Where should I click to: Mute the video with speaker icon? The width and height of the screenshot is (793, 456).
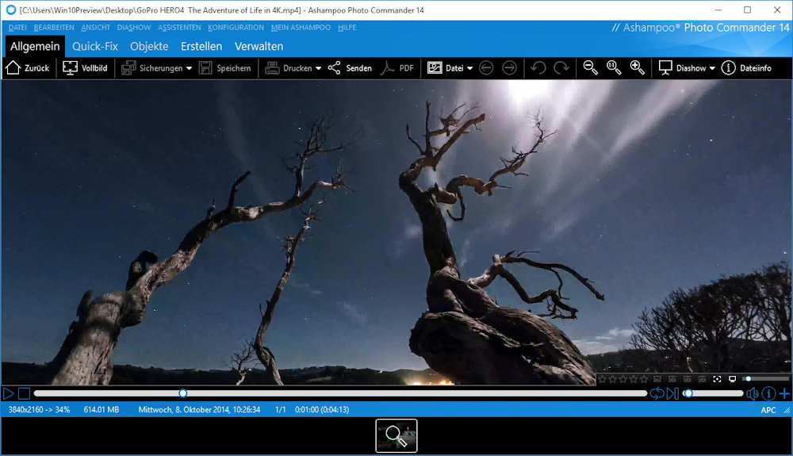753,393
